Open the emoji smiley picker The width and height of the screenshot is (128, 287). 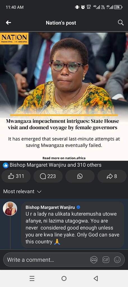click(117, 260)
